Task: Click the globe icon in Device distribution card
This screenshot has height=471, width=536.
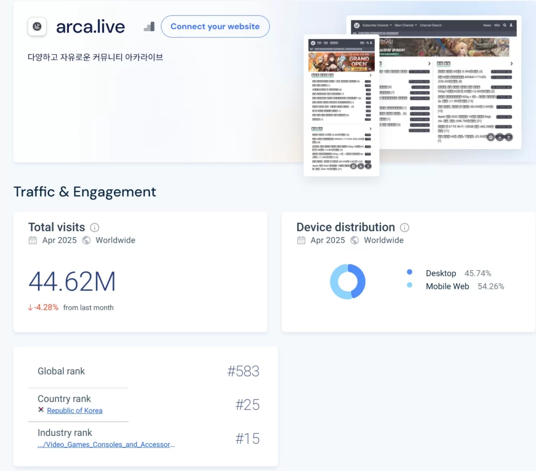Action: click(355, 240)
